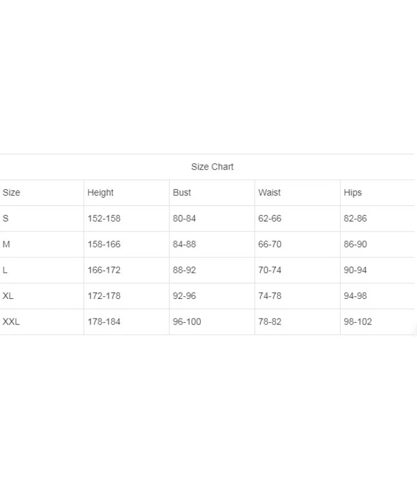This screenshot has height=490, width=417.
Task: Select the XL size row label
Action: (x=8, y=296)
